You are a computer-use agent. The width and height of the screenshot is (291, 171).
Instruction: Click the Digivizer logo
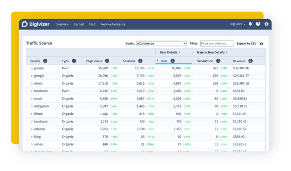coord(36,24)
